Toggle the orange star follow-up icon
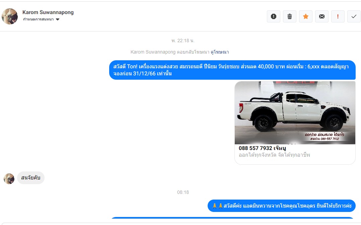Image resolution: width=361 pixels, height=225 pixels. click(x=306, y=16)
